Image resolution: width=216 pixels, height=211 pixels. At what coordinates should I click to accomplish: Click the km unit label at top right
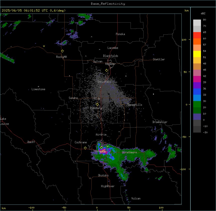[187, 11]
